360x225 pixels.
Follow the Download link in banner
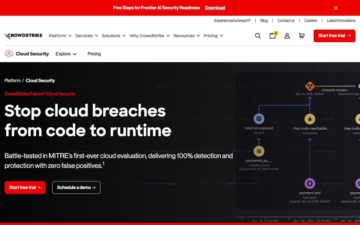pos(215,8)
